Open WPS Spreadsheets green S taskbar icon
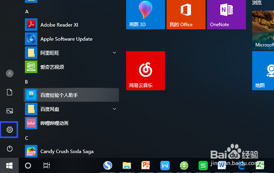The image size is (274, 173). [203, 166]
